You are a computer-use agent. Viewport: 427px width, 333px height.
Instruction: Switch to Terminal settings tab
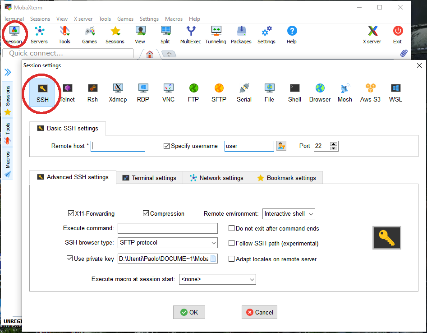point(149,178)
